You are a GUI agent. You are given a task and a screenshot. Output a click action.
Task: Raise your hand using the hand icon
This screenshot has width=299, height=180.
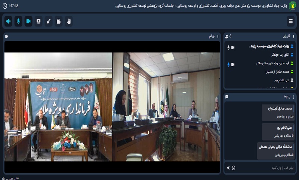click(x=68, y=21)
